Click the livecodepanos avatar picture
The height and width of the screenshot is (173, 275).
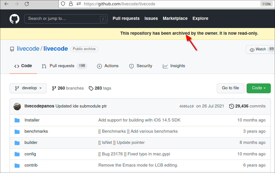tap(17, 106)
